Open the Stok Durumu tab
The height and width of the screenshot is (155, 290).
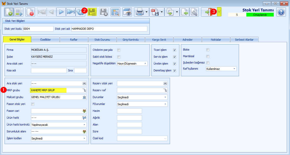[102, 40]
